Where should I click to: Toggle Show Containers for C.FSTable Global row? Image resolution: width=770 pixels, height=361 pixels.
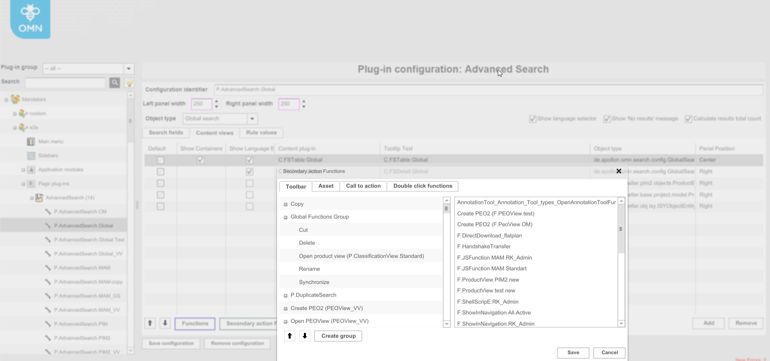click(x=201, y=160)
